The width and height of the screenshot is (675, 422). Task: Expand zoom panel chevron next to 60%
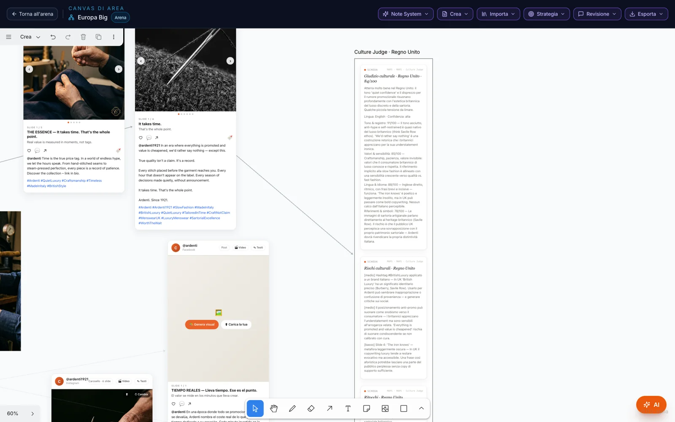pos(32,414)
